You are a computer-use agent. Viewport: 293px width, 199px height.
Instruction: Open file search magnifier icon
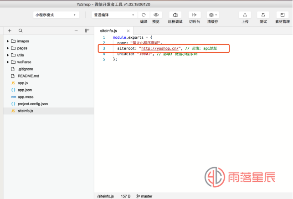21,31
